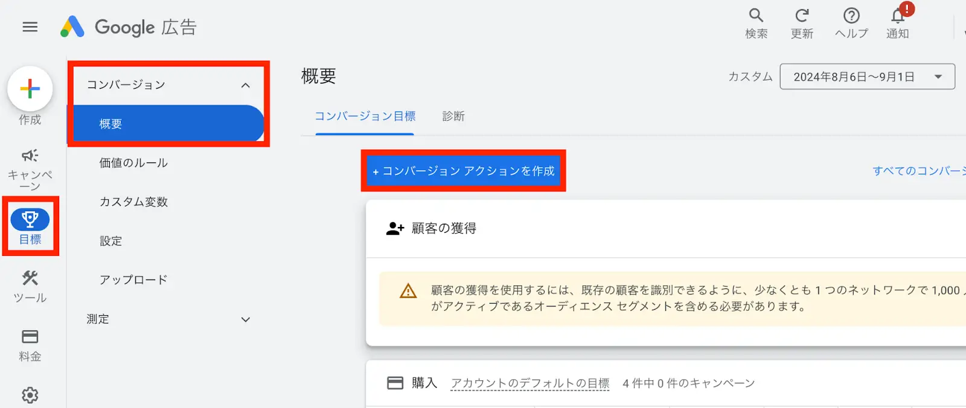Click the 検索 magnifier icon

(756, 16)
